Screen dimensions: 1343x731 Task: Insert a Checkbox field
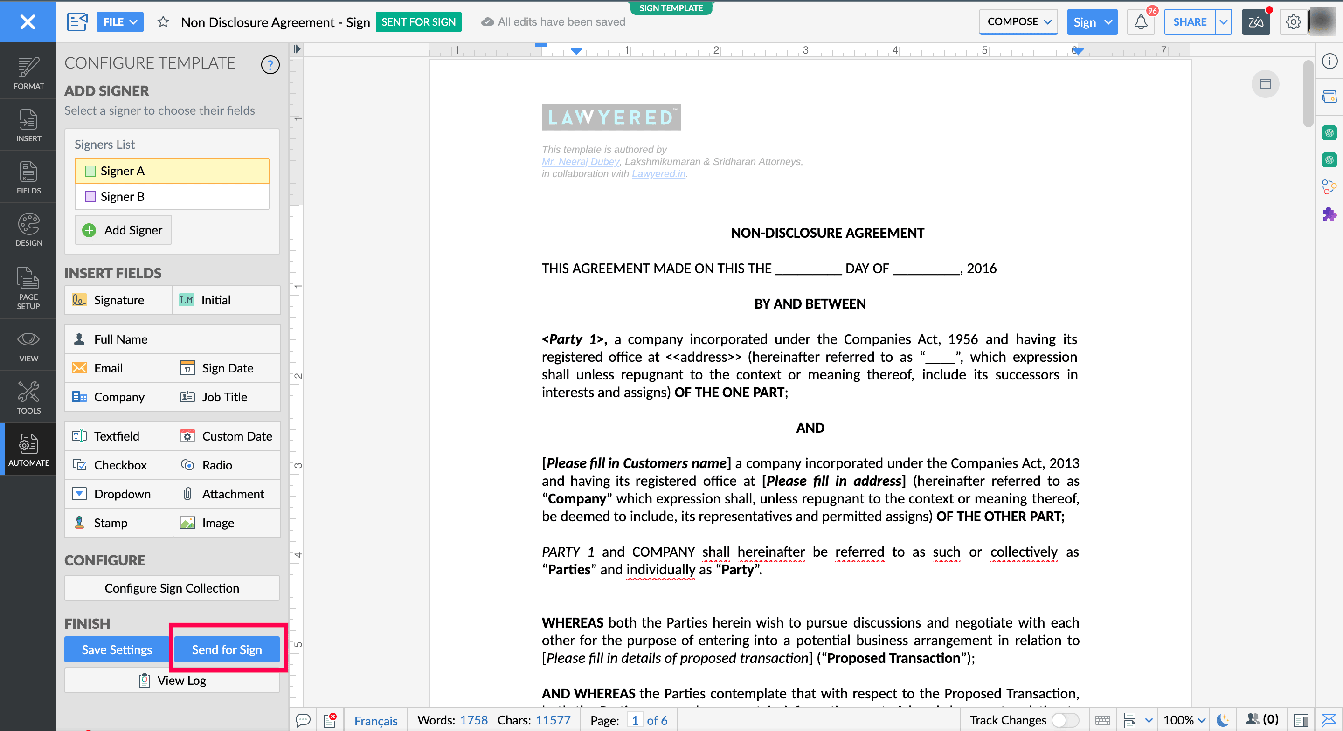[119, 464]
